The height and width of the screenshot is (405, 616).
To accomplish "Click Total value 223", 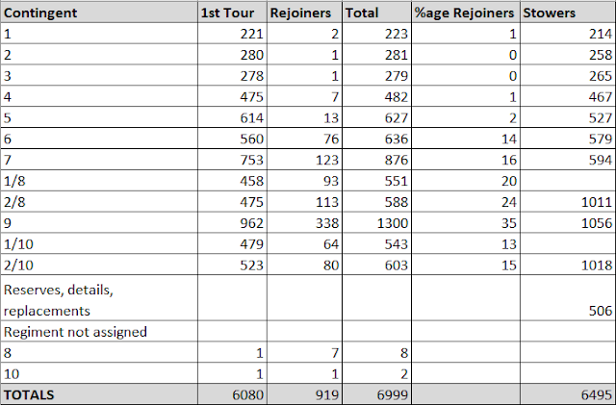I will (x=396, y=34).
